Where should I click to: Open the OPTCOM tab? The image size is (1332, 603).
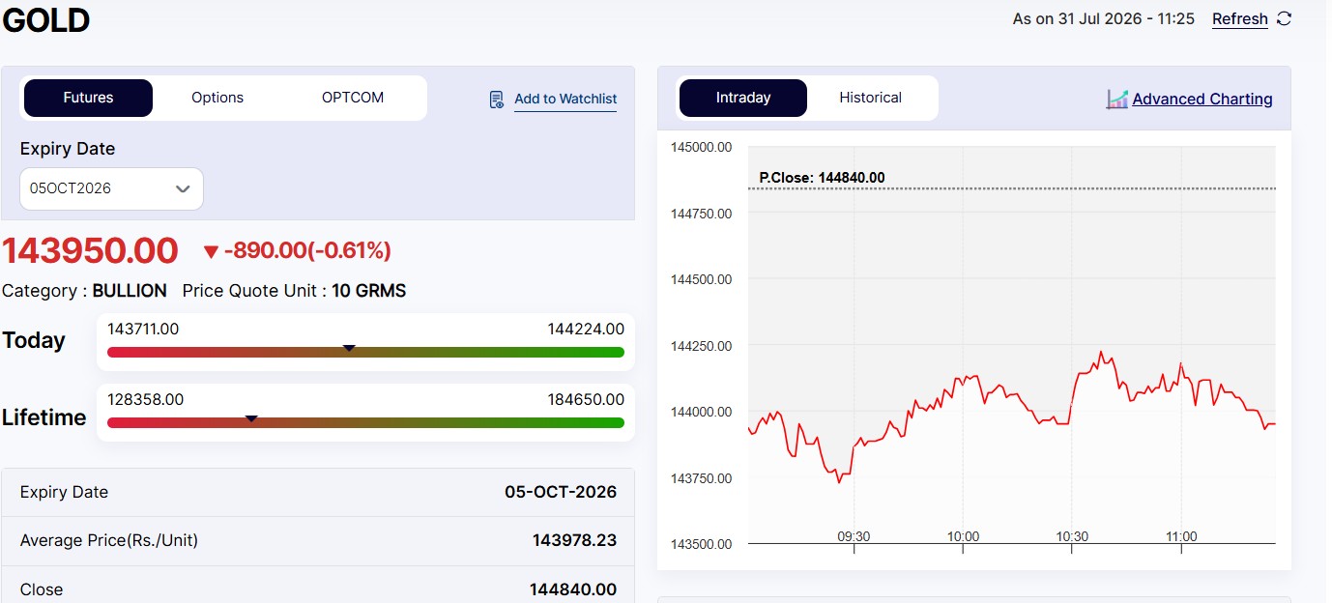353,98
